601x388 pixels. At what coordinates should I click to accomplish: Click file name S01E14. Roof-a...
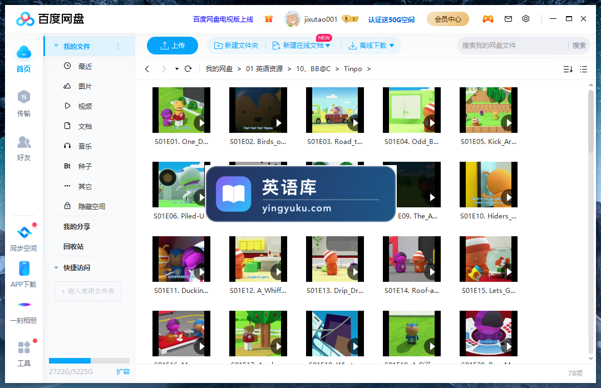pyautogui.click(x=412, y=291)
